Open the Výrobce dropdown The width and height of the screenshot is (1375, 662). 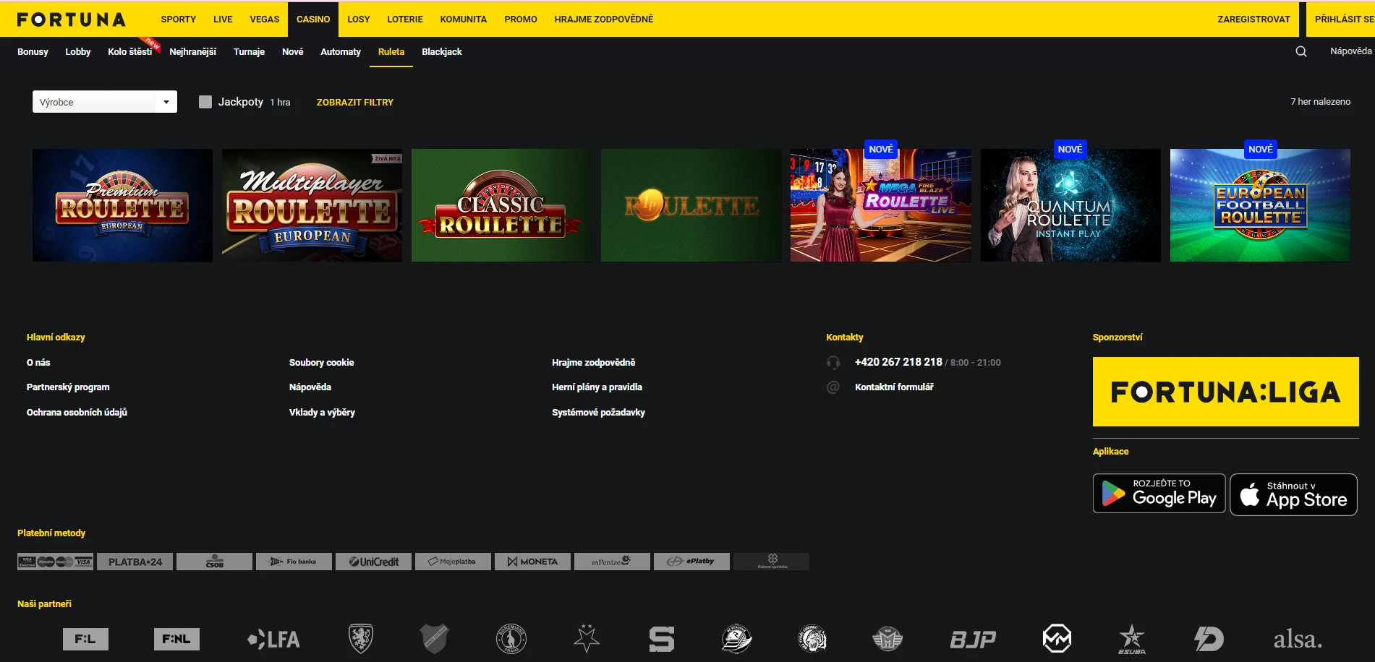(x=104, y=102)
